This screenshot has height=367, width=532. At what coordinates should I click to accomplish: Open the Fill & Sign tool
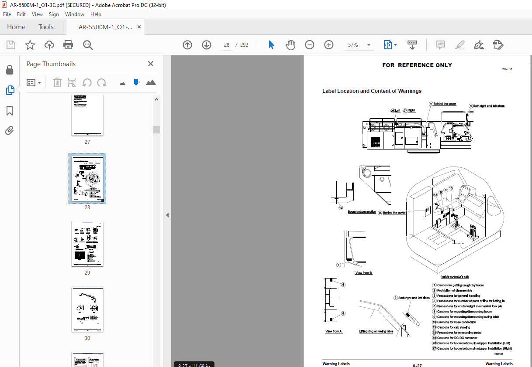[498, 45]
